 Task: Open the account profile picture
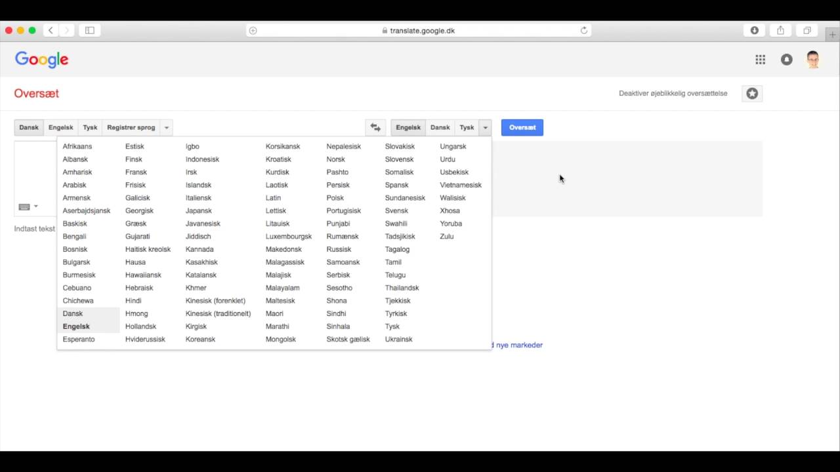[813, 60]
